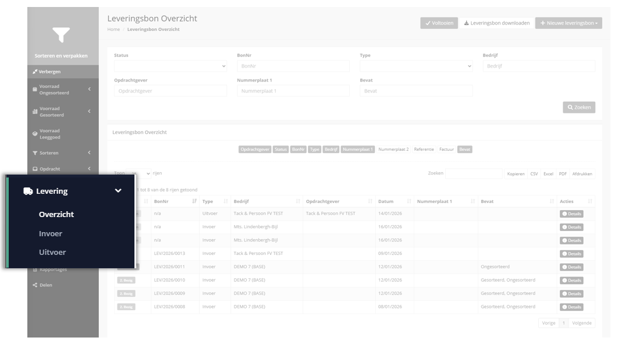Open Details for LEV/2026/0013 row

pos(571,254)
